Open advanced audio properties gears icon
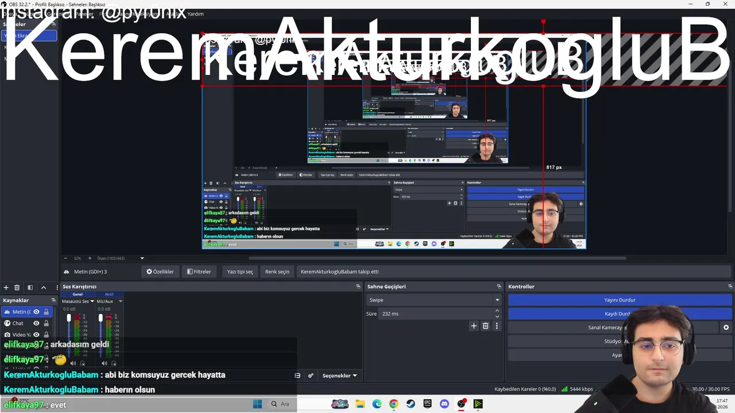 coord(311,376)
